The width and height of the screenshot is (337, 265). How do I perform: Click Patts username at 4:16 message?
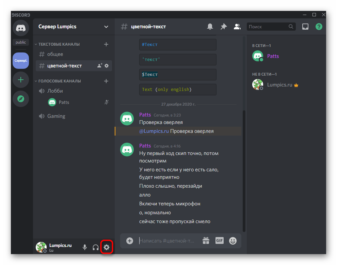click(145, 146)
